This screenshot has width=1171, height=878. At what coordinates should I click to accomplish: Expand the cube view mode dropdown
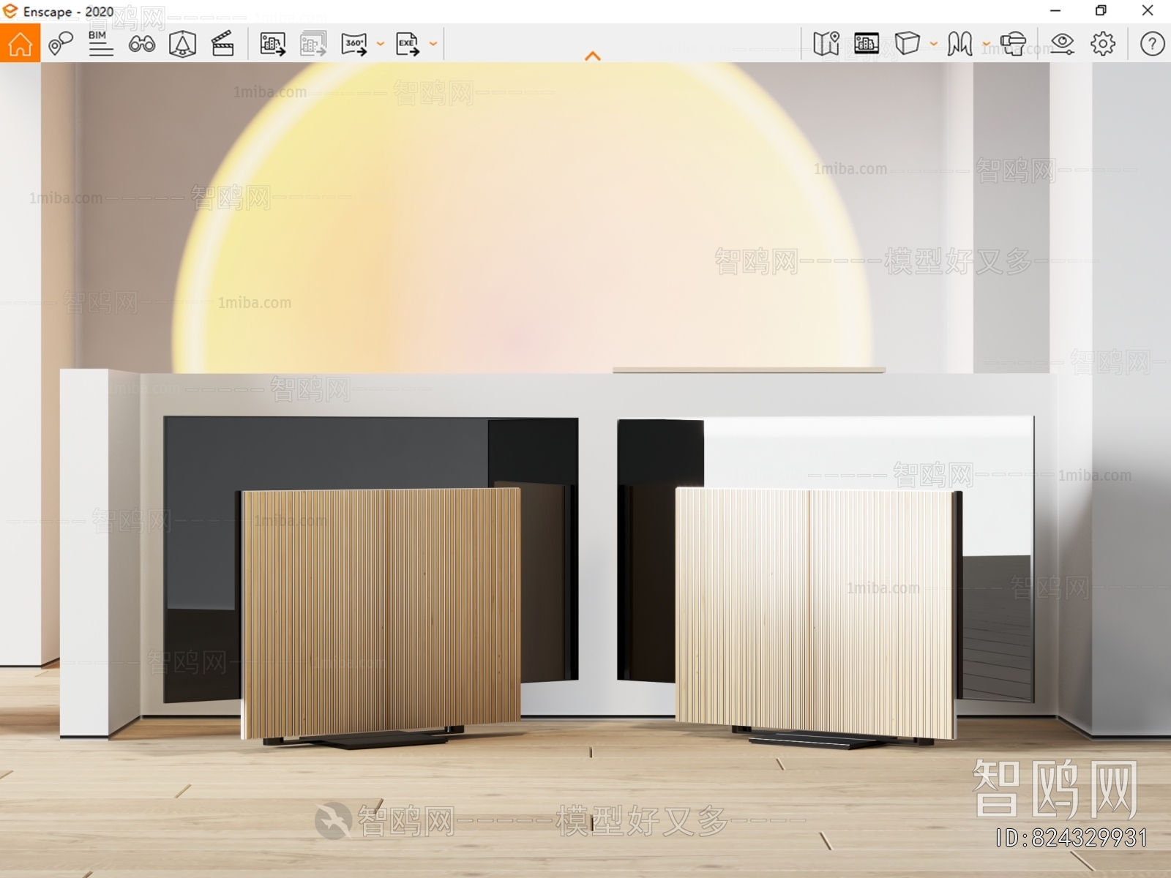tap(933, 44)
